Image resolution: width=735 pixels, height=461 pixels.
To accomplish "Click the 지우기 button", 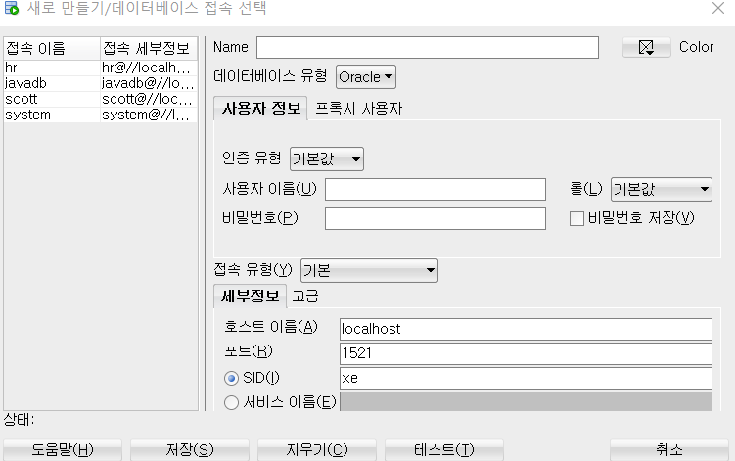I will [317, 450].
